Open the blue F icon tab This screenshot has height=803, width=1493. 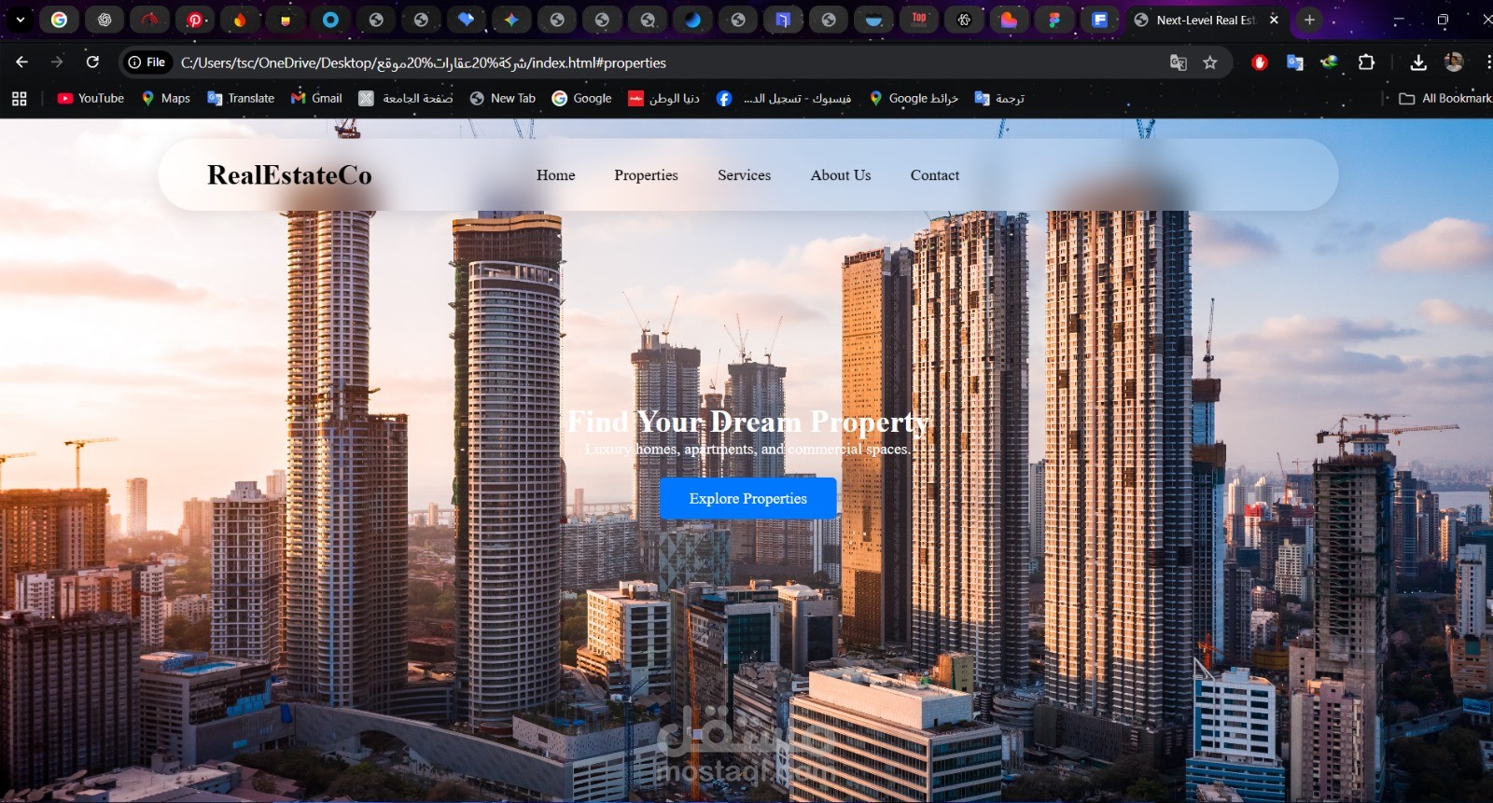coord(1099,20)
